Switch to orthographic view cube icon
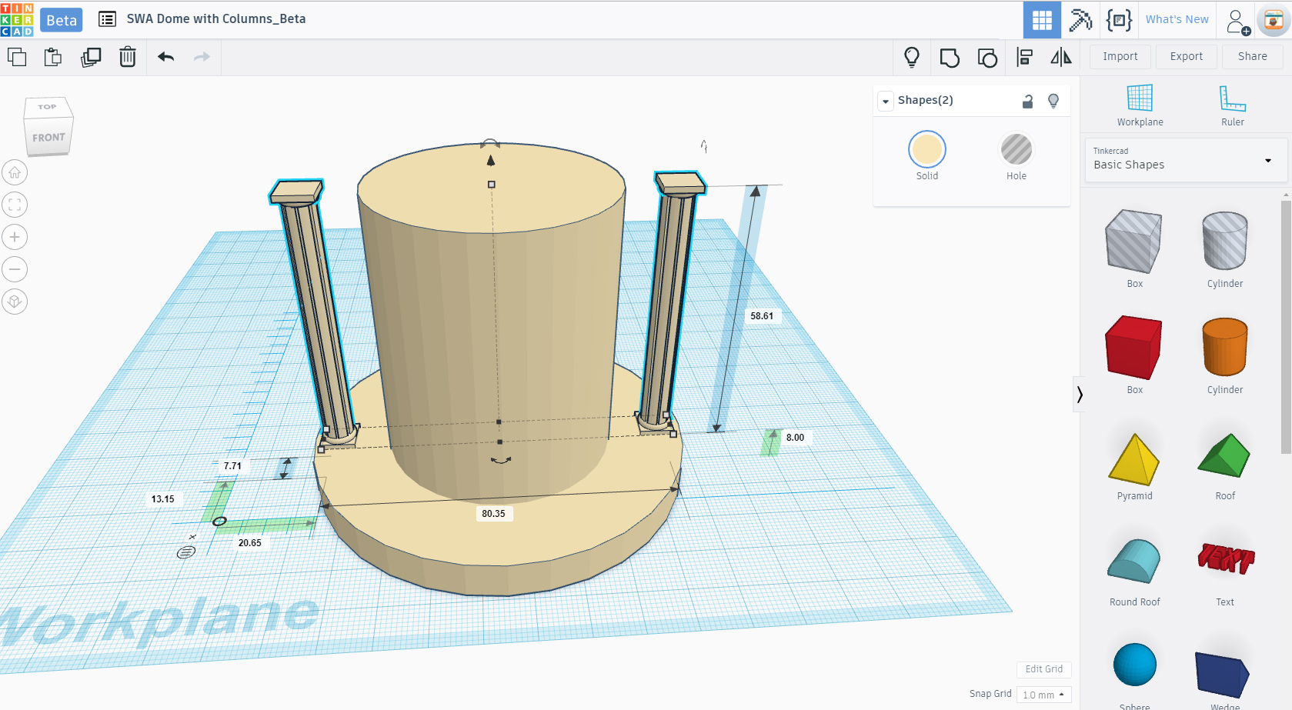 click(x=15, y=302)
